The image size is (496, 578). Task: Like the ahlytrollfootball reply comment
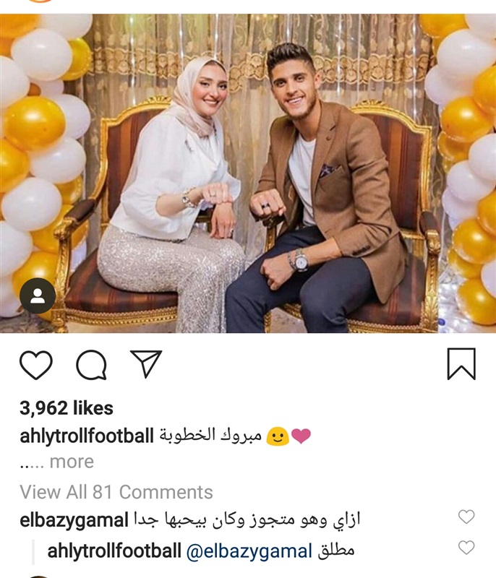point(466,548)
